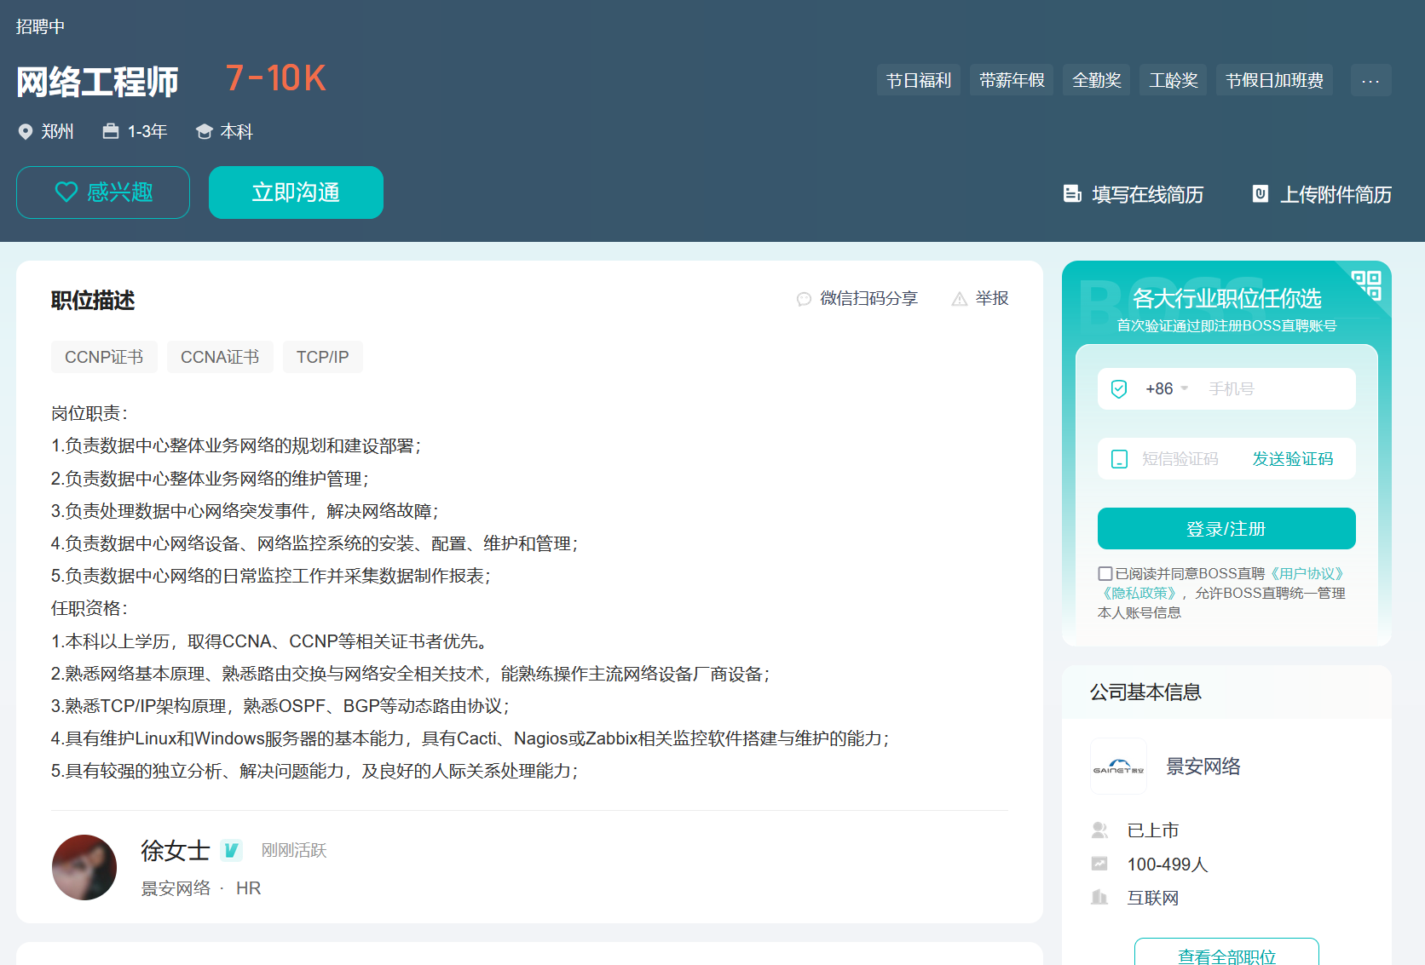Click the verified V badge beside 徐女士

[x=232, y=850]
